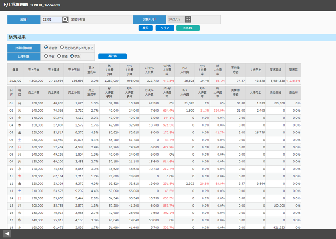Click the 日付 column header in daily table

coord(11,93)
